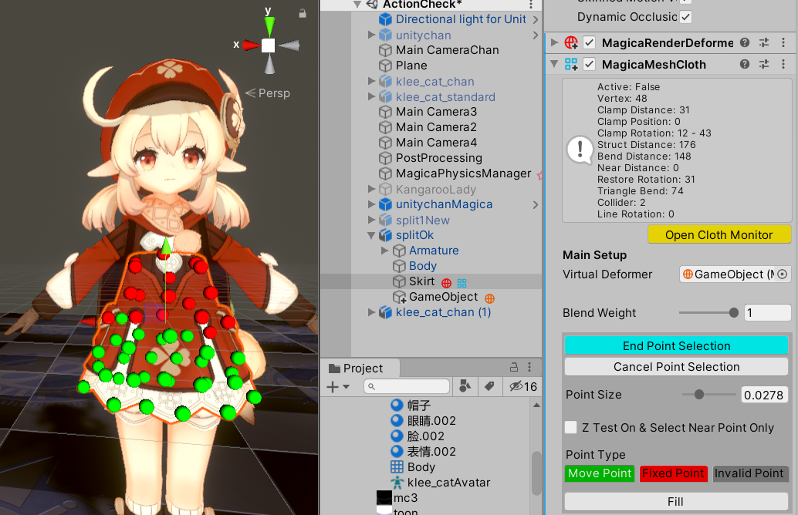Click the green Y axis gizmo cone
Viewport: 798px width, 515px height.
269,25
